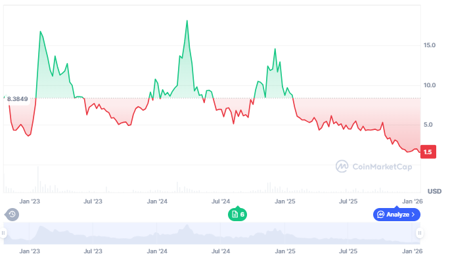Click the 15.0 y-axis price label
The image size is (452, 273).
[430, 45]
